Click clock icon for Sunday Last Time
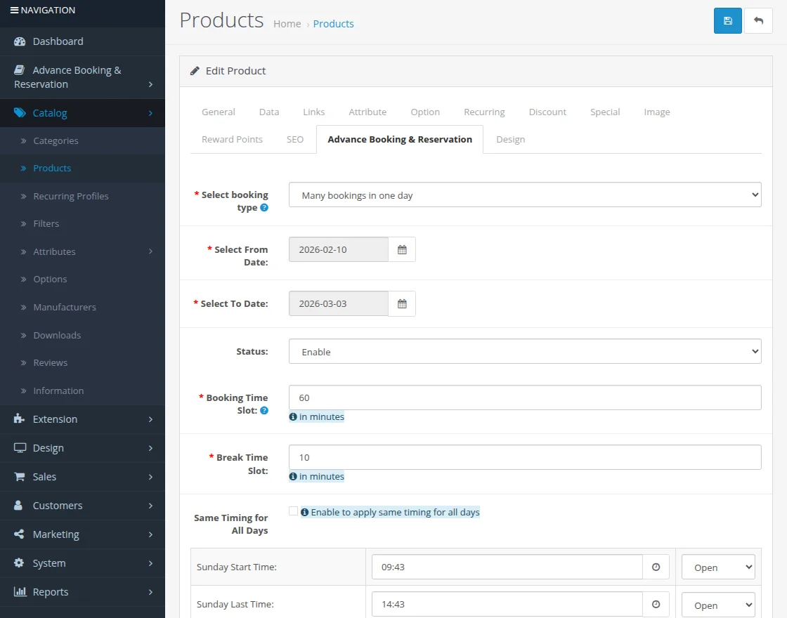This screenshot has height=618, width=787. point(656,605)
